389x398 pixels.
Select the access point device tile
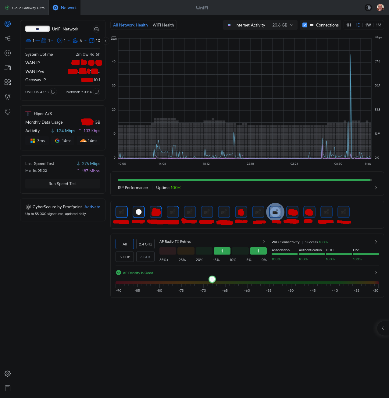[139, 212]
